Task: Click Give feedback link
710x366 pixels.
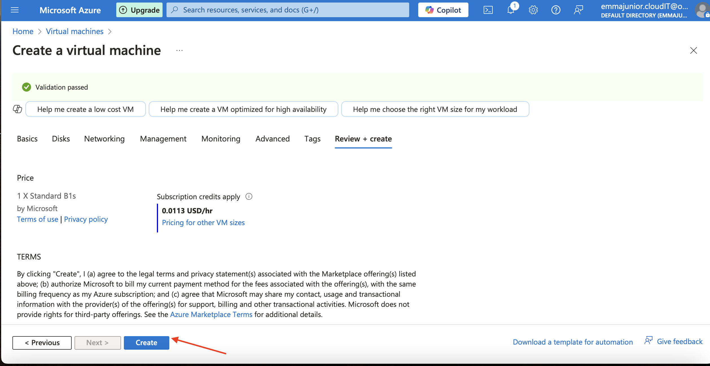Action: [x=680, y=341]
